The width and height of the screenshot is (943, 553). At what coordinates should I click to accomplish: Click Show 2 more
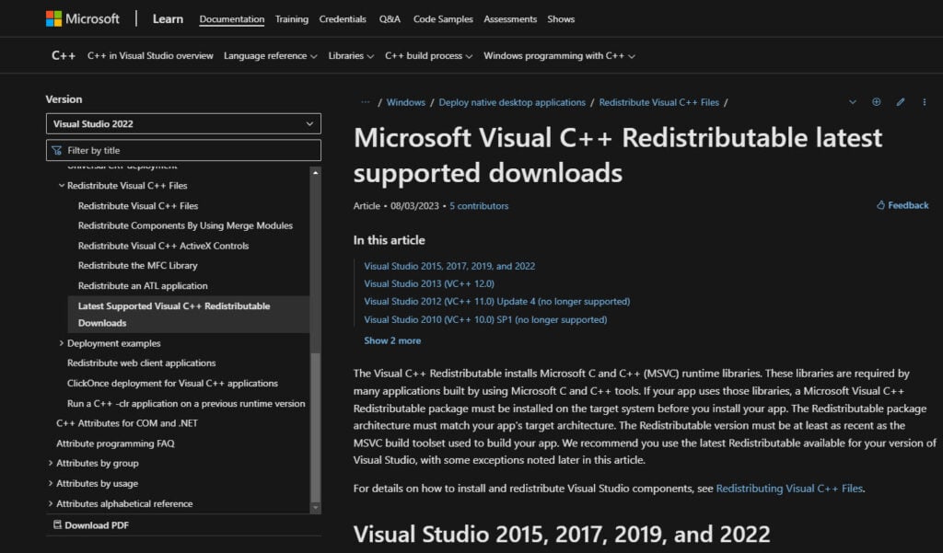[x=392, y=340]
